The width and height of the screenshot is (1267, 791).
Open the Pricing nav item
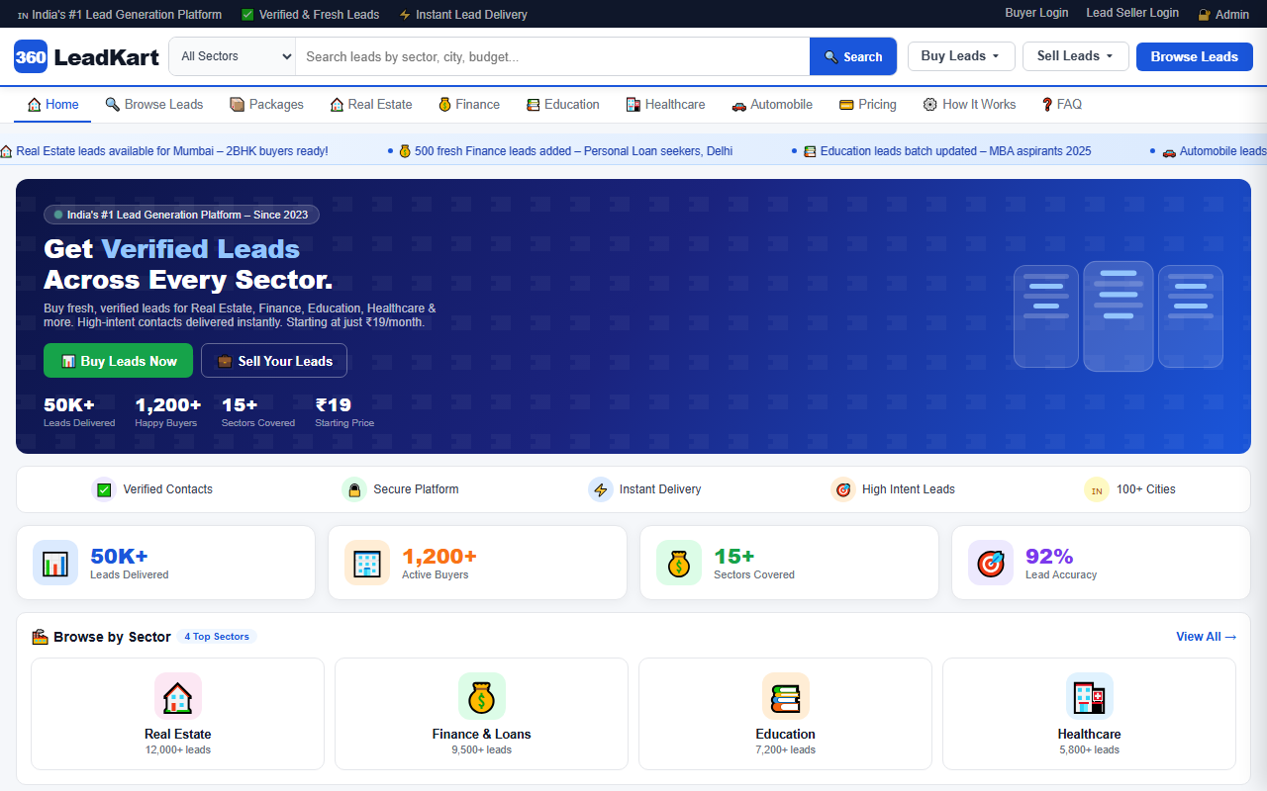[868, 104]
